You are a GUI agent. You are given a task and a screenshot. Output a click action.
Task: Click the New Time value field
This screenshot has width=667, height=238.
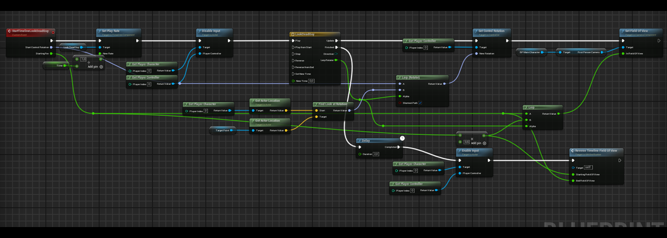pos(311,81)
